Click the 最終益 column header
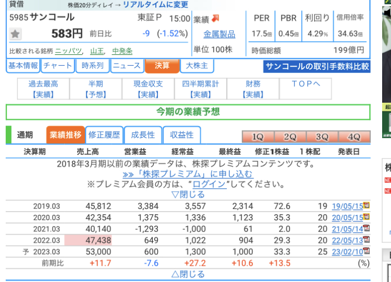391x282 pixels. click(x=230, y=152)
